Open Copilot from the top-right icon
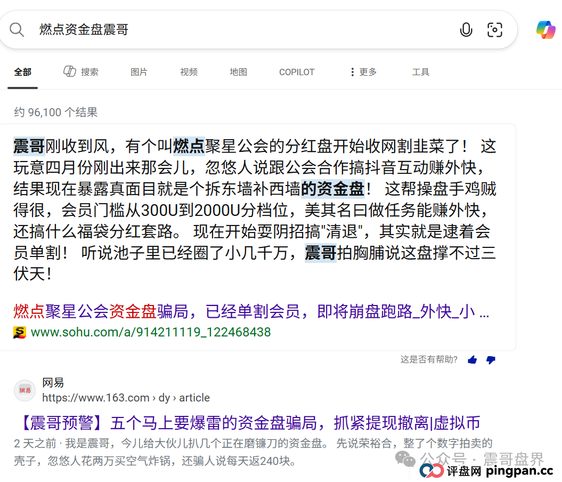 pyautogui.click(x=545, y=30)
